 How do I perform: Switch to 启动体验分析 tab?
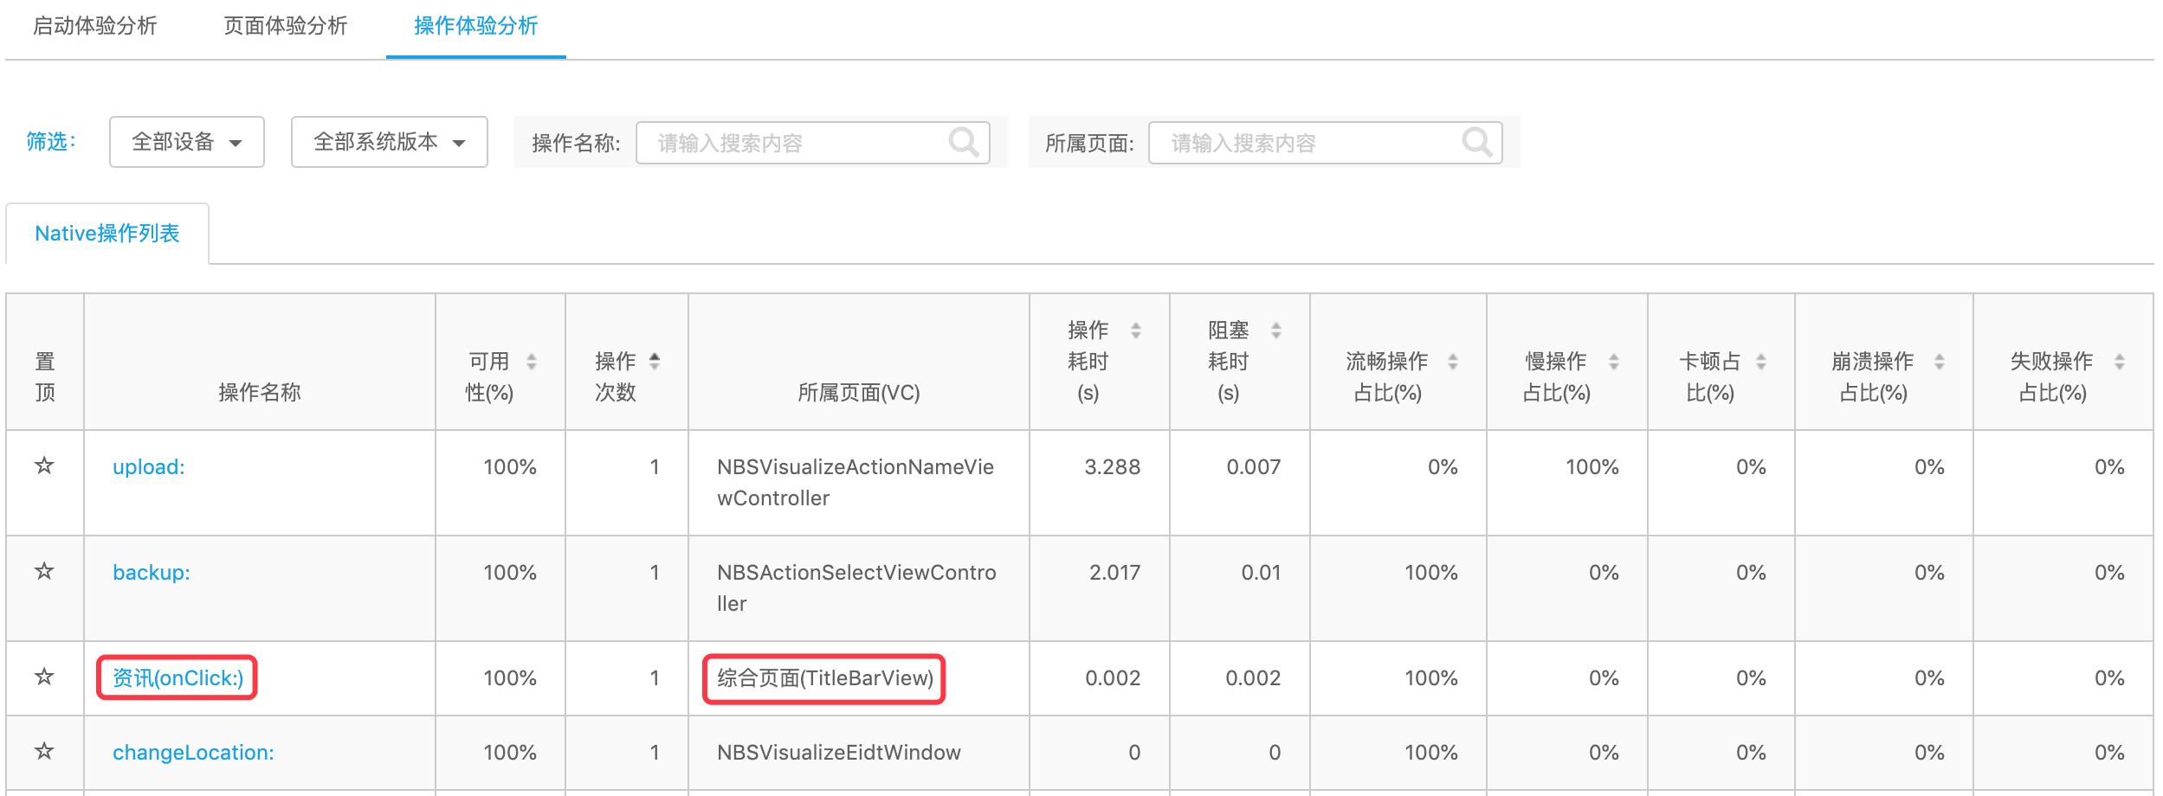click(x=95, y=26)
